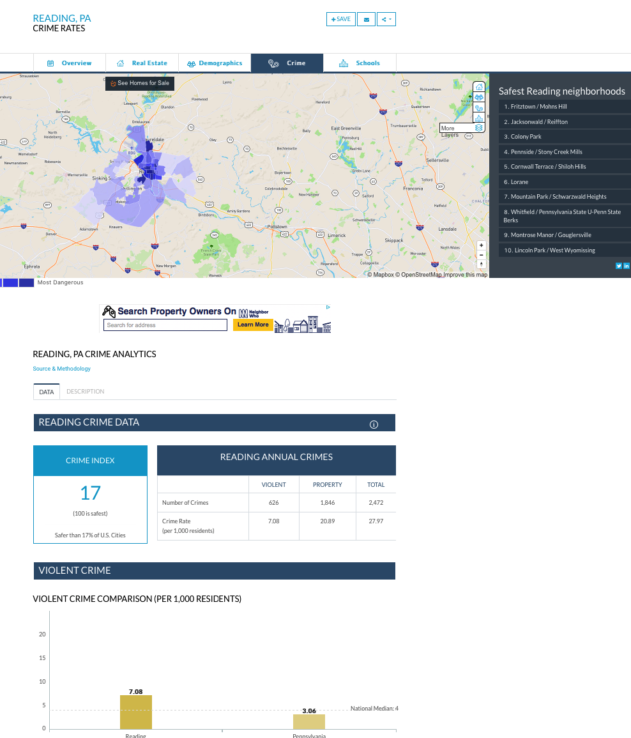631x738 pixels.
Task: Share on Twitter via the bird icon
Action: click(x=619, y=266)
